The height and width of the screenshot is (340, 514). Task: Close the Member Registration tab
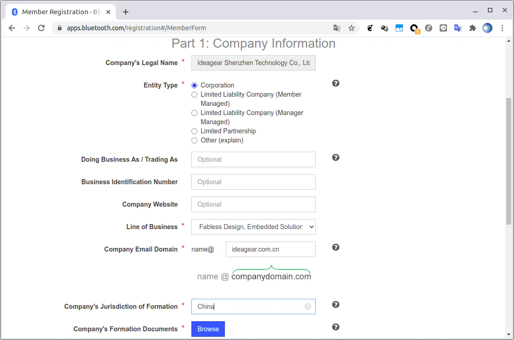coord(108,12)
